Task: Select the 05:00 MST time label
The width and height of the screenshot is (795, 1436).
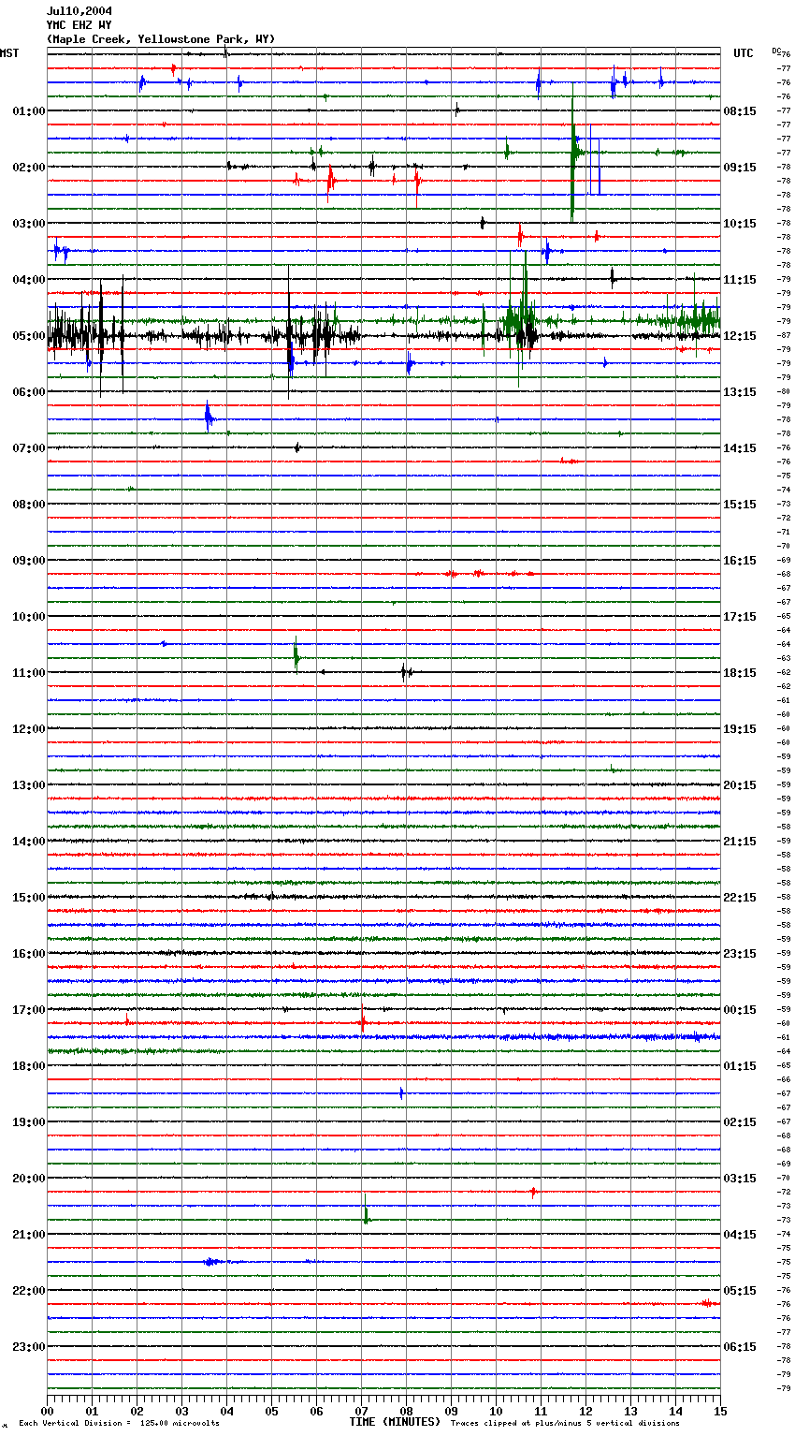Action: 29,336
